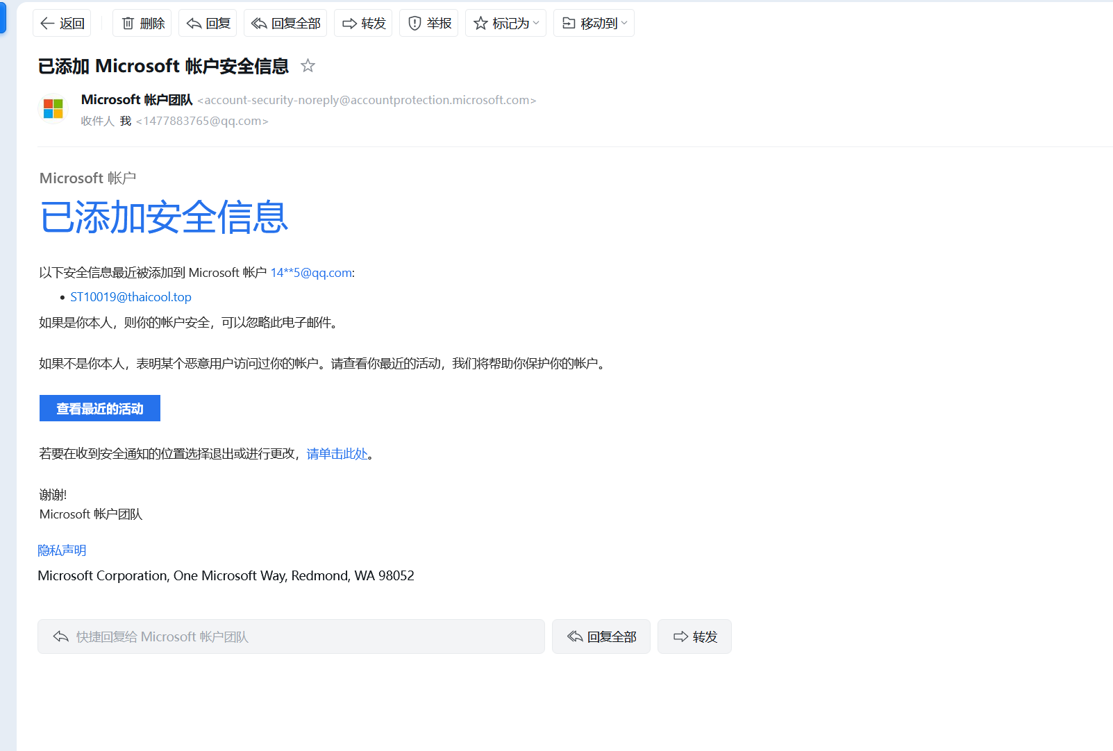Click the bottom 转发 button
Image resolution: width=1113 pixels, height=751 pixels.
pos(694,636)
